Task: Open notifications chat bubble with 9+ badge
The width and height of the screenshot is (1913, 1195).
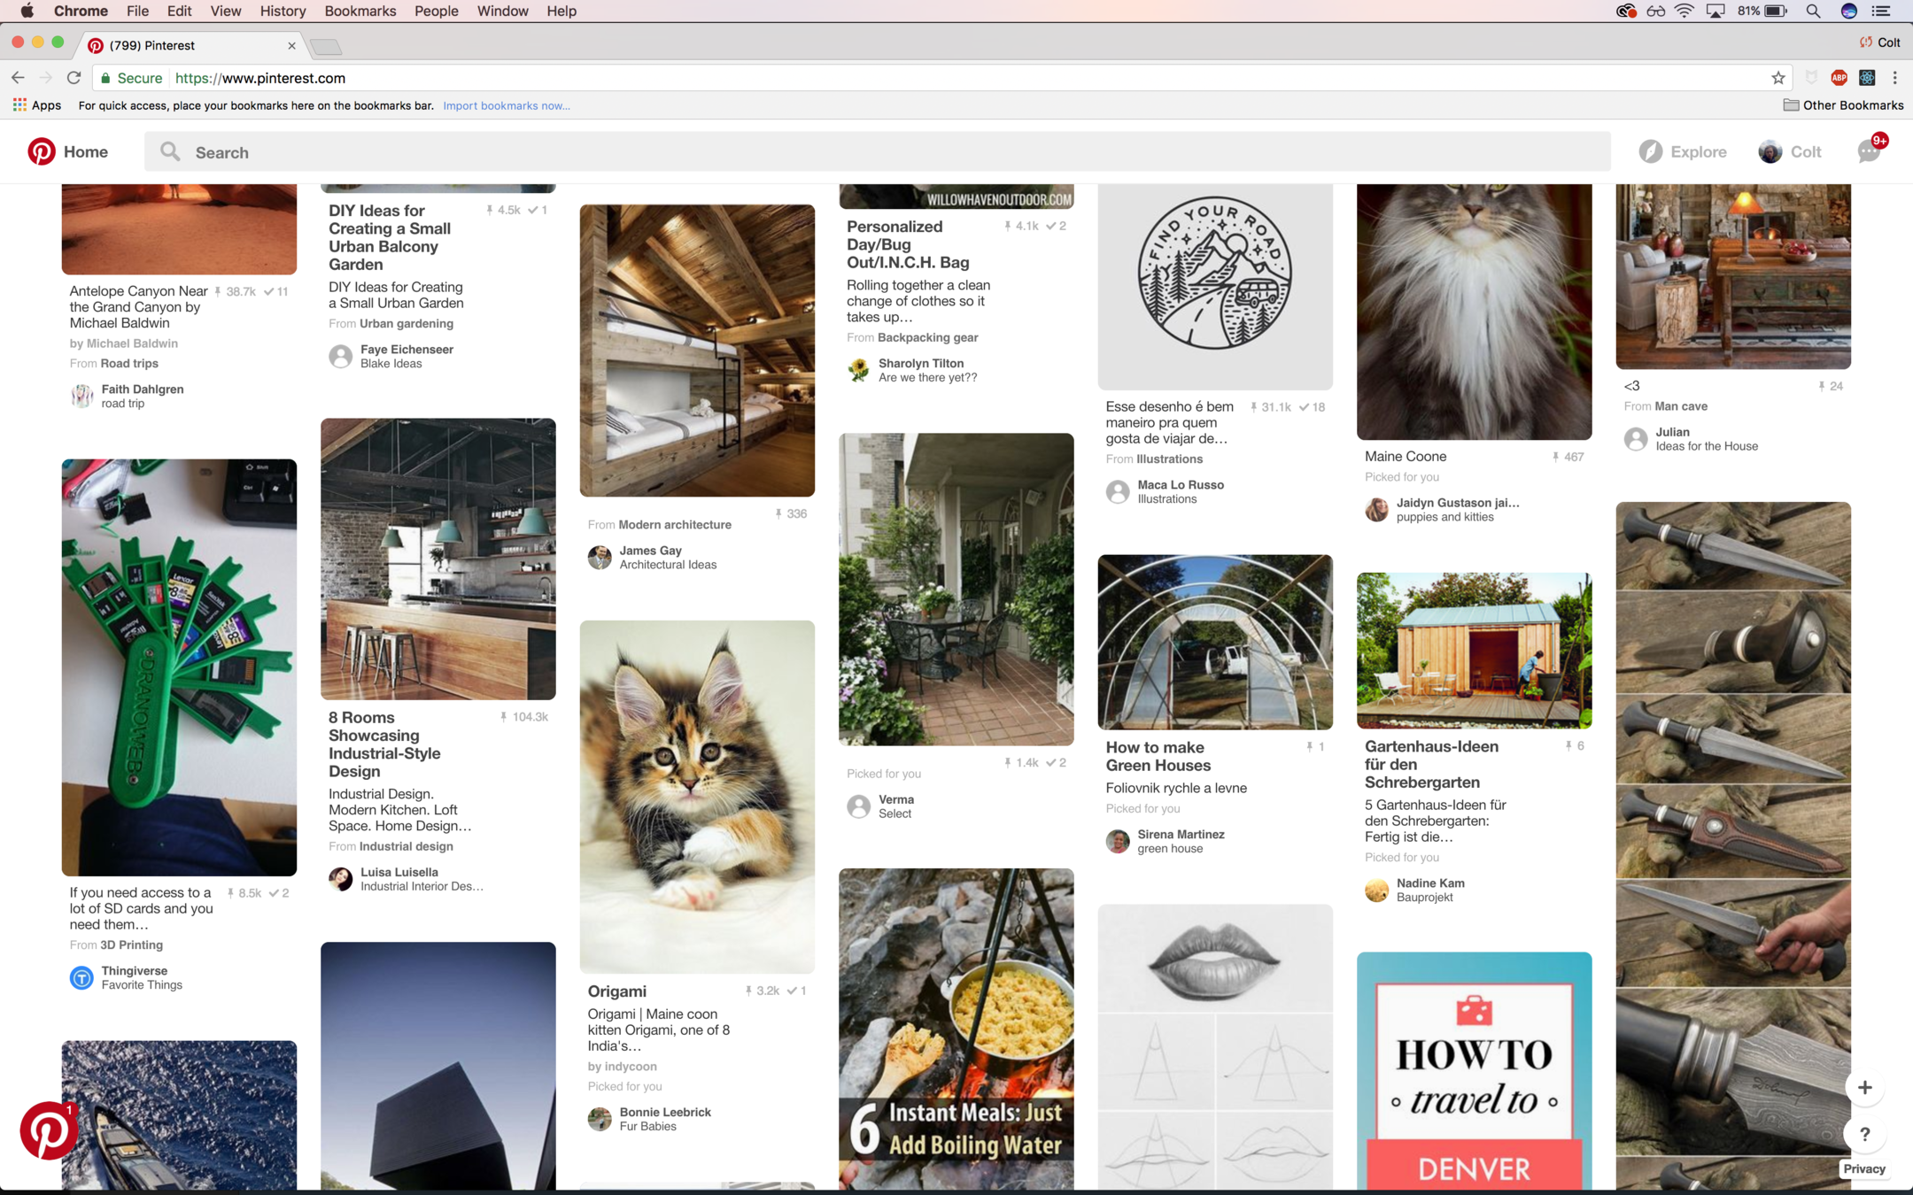Action: pos(1869,151)
